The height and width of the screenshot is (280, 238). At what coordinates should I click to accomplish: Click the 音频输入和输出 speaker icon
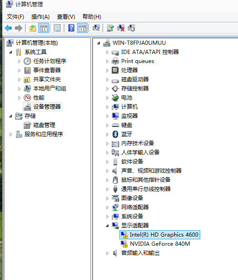[x=115, y=253]
